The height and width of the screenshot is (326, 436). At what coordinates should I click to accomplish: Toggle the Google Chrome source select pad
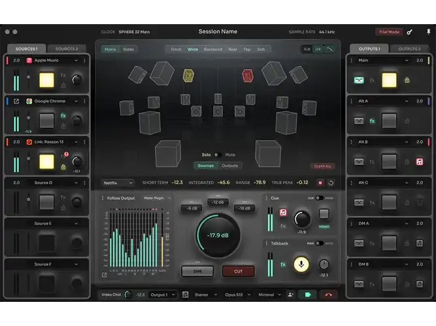pyautogui.click(x=46, y=121)
